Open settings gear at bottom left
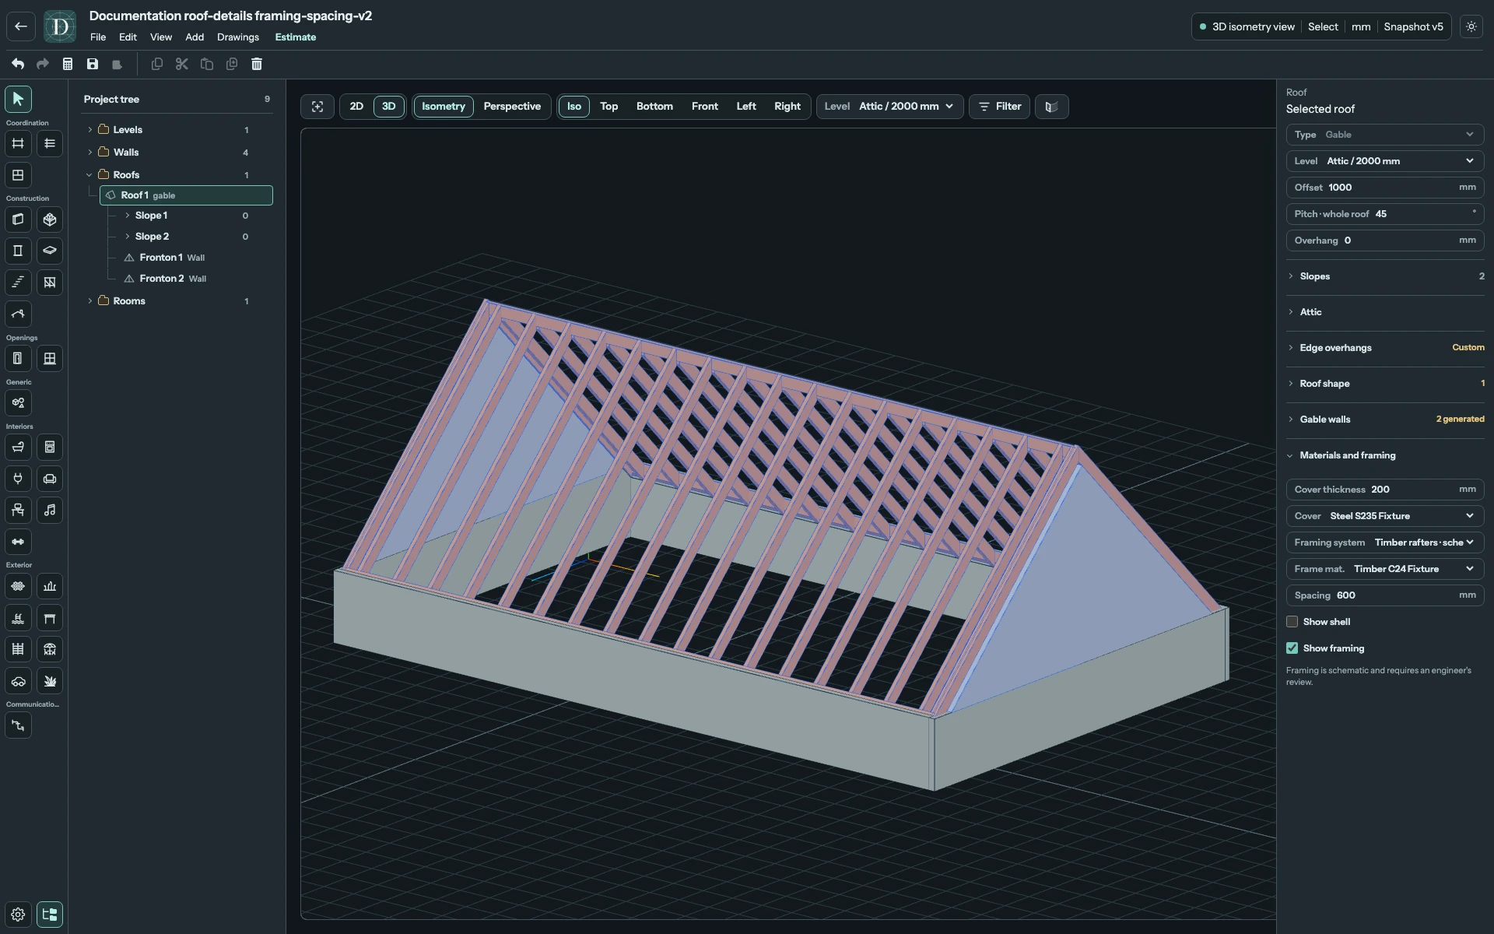Image resolution: width=1494 pixels, height=934 pixels. click(x=18, y=915)
